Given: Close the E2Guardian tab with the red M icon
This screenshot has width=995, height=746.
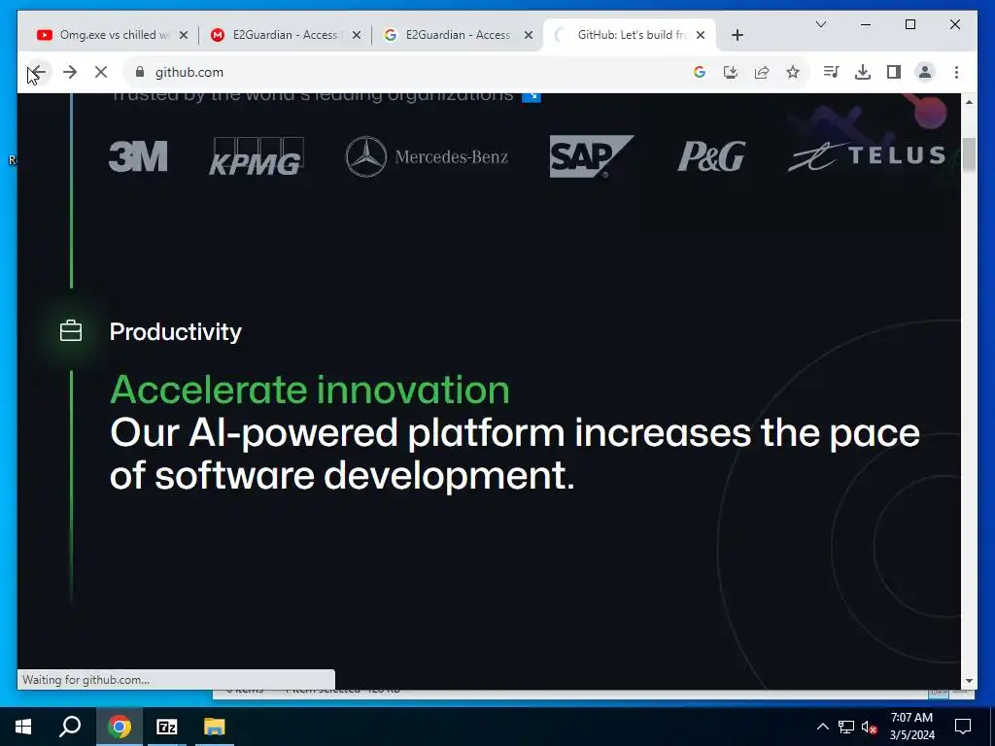Looking at the screenshot, I should pos(357,35).
